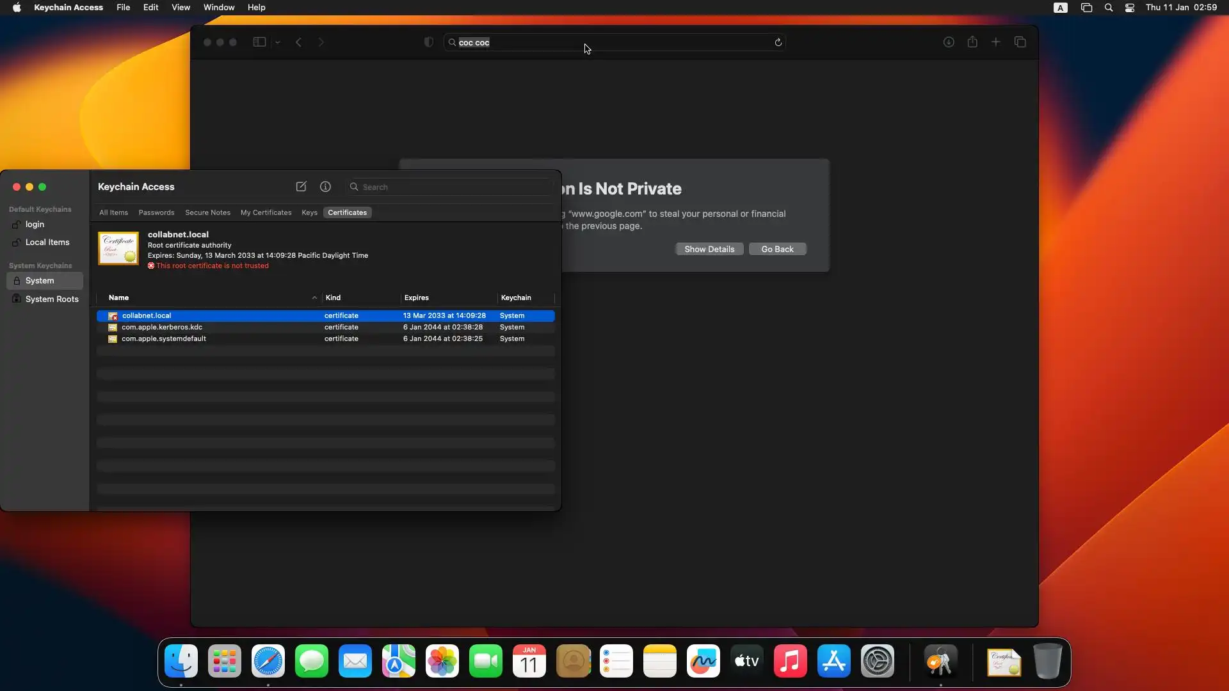Click the privacy shield icon beside address bar
This screenshot has height=691, width=1229.
[x=429, y=42]
